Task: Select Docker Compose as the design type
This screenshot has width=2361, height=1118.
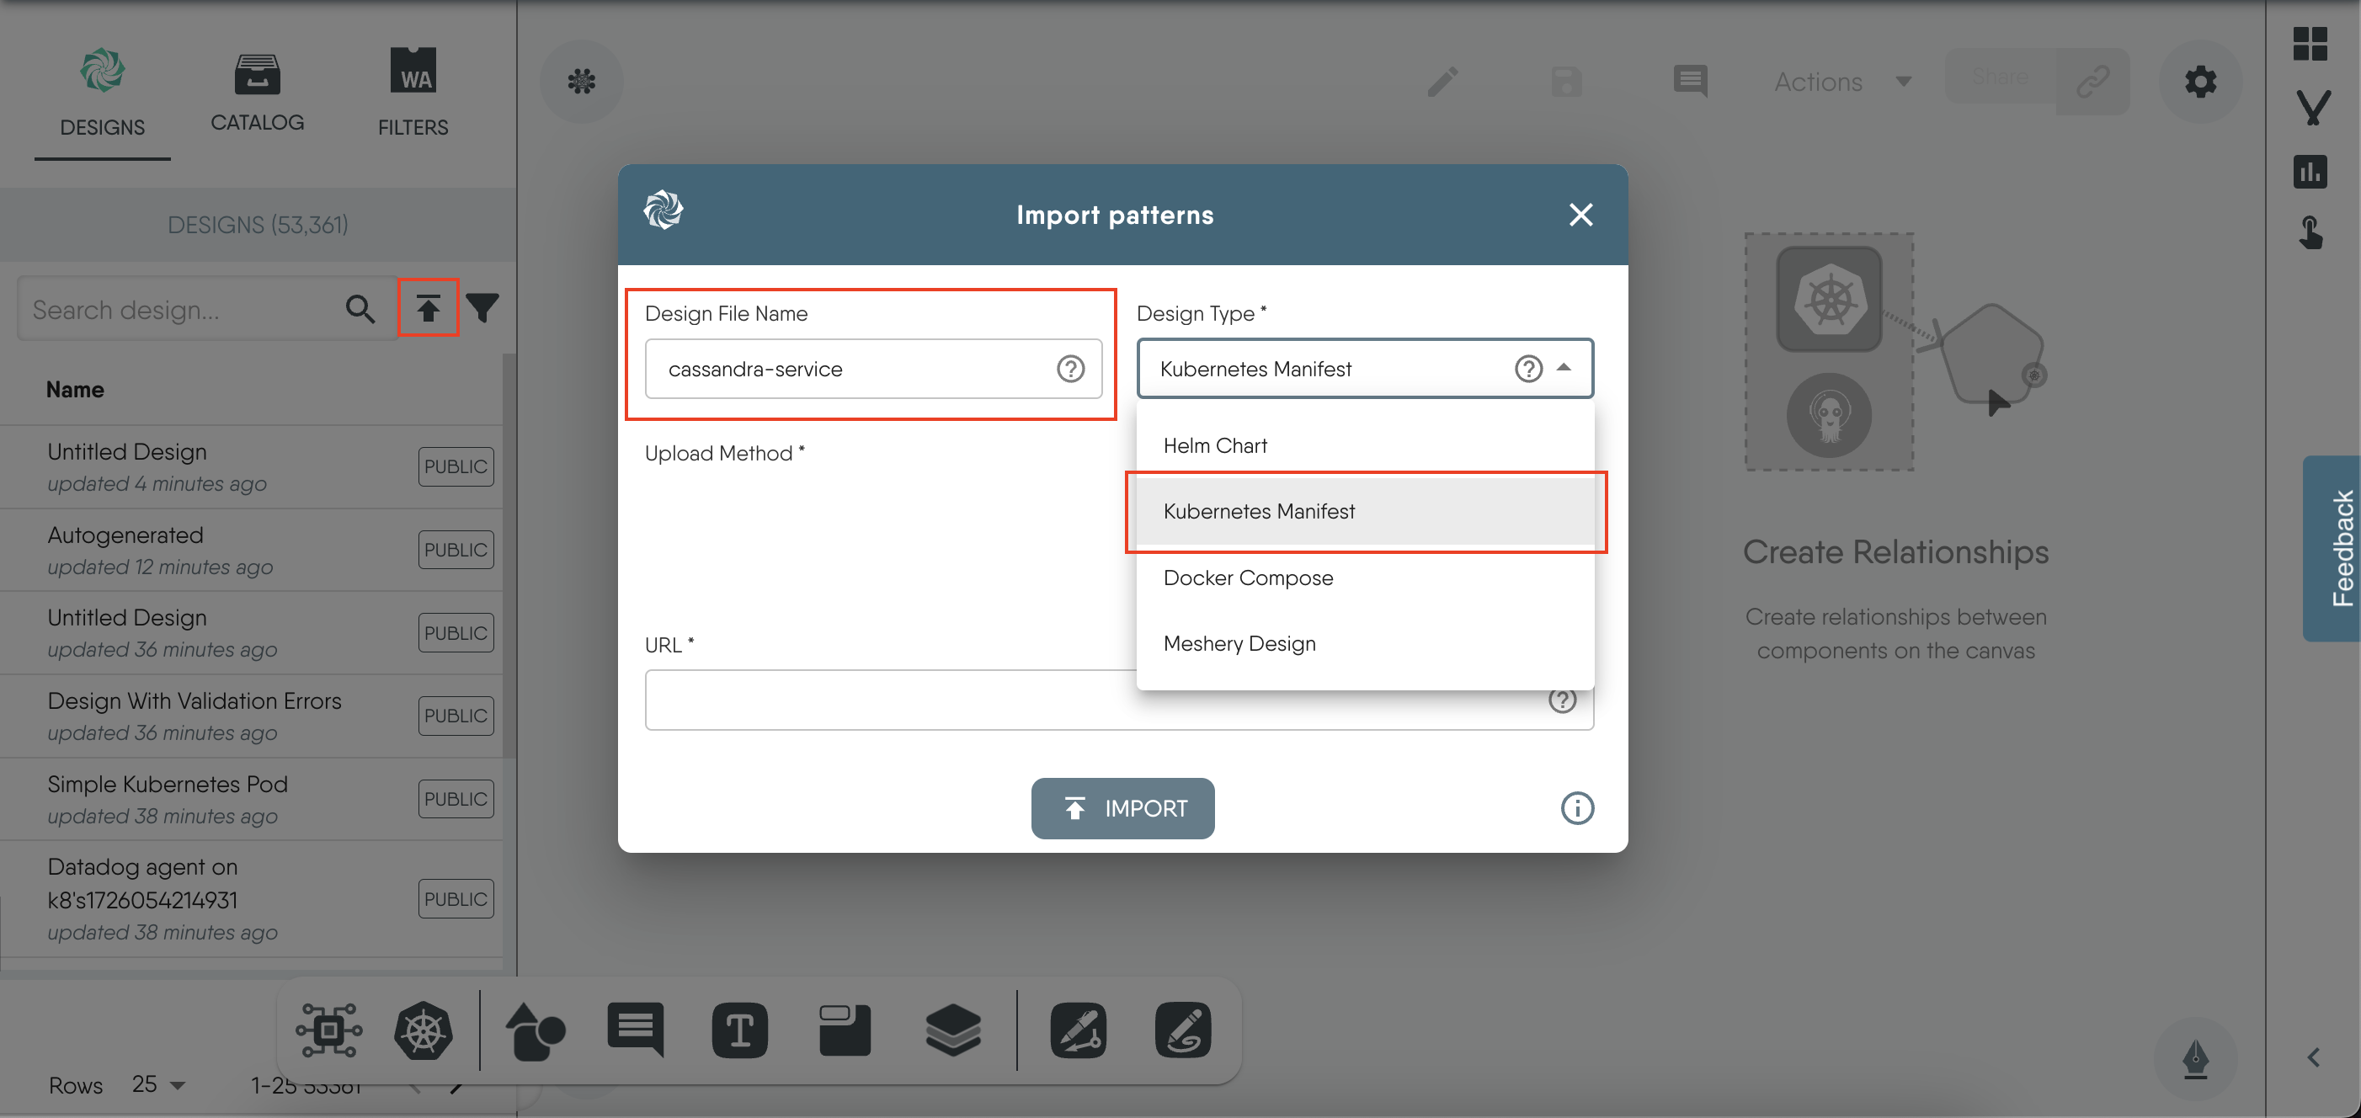Action: coord(1249,578)
